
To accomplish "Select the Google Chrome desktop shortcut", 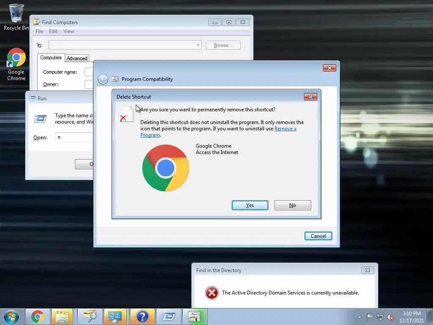I will coord(16,64).
